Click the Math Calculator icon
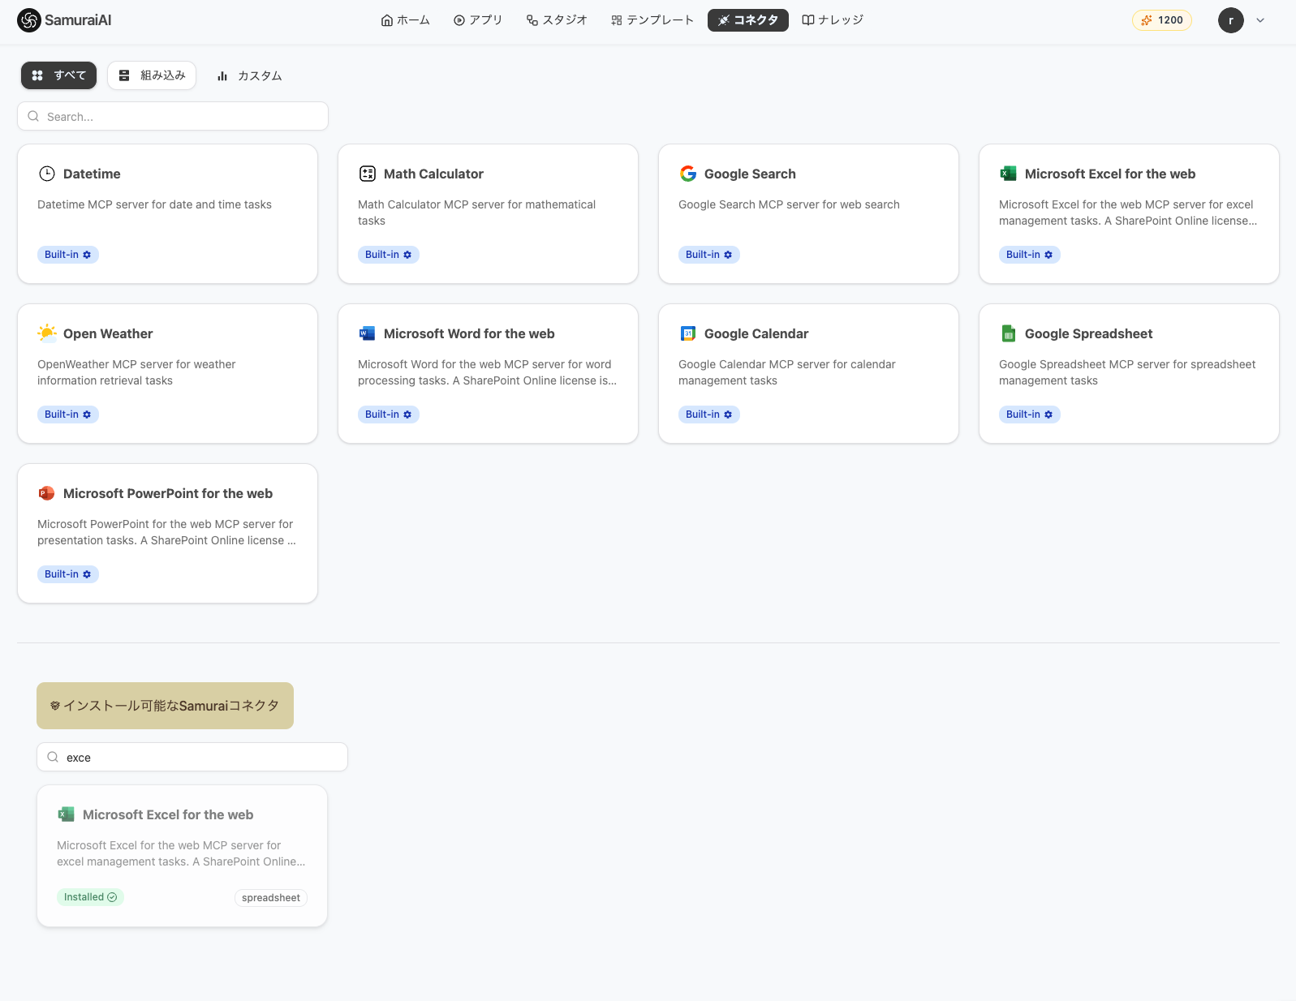The height and width of the screenshot is (1001, 1296). 368,174
